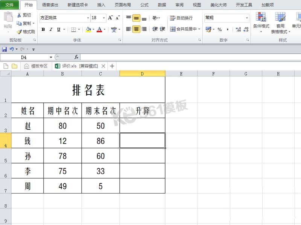Viewport: 301px width, 225px height.
Task: Toggle bold formatting on the selection
Action: pyautogui.click(x=43, y=28)
